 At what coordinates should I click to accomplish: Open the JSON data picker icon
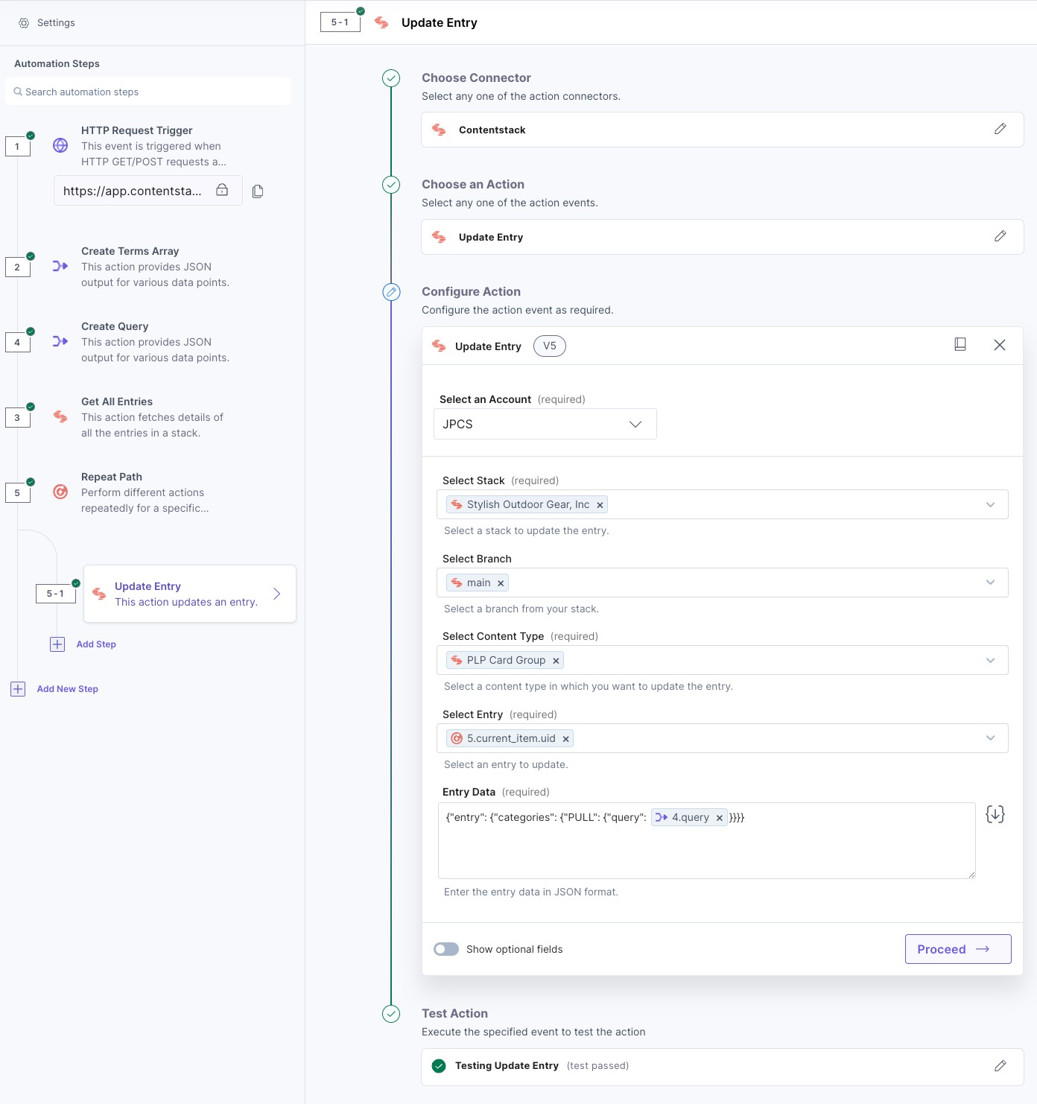995,814
